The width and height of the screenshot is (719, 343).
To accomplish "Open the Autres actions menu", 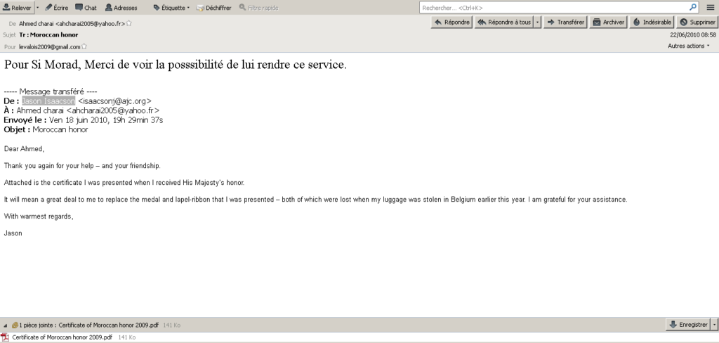I will coord(688,46).
